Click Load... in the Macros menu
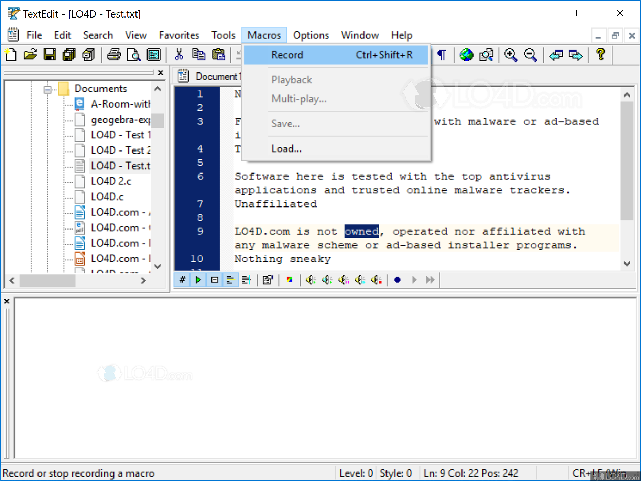 286,148
